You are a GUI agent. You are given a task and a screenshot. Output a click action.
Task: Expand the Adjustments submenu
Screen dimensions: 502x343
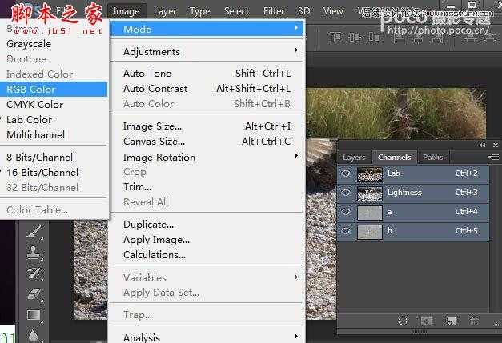pyautogui.click(x=207, y=51)
